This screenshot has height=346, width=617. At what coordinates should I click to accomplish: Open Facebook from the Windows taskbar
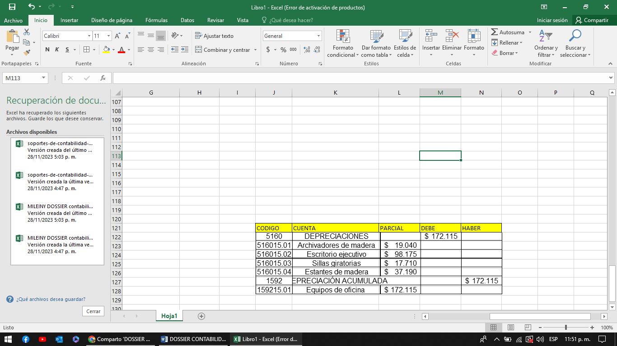click(26, 339)
